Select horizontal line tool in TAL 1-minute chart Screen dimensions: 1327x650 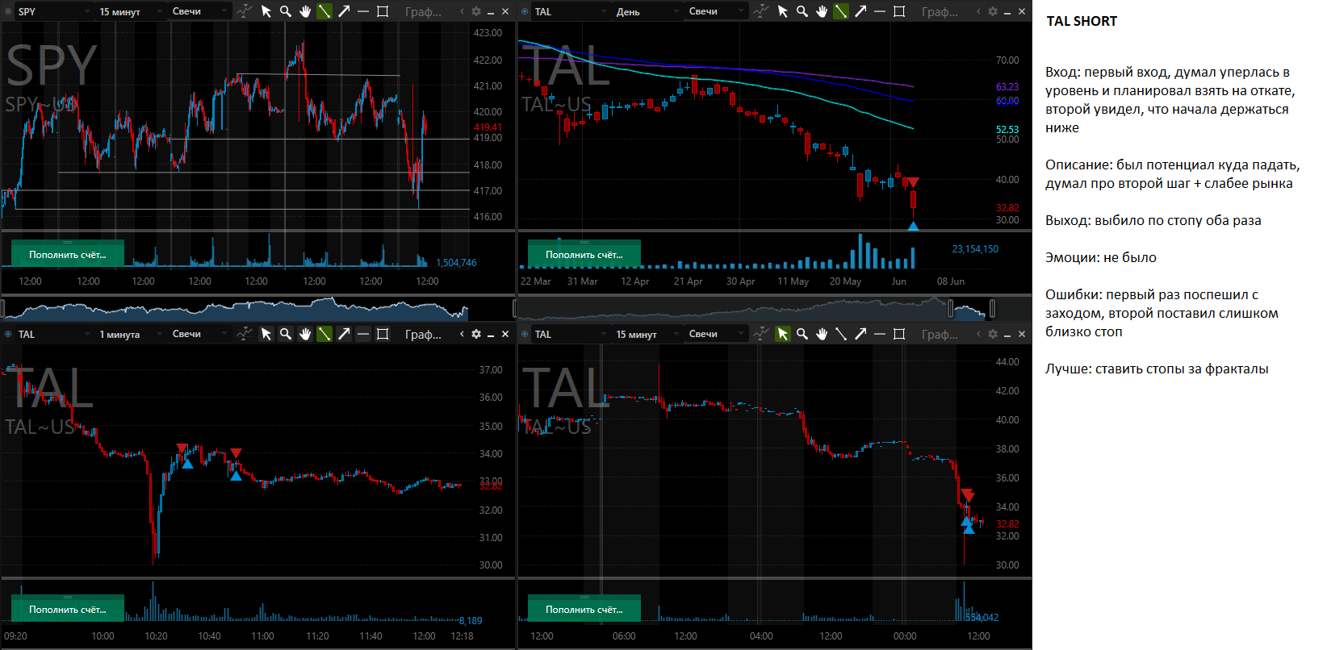(x=363, y=334)
